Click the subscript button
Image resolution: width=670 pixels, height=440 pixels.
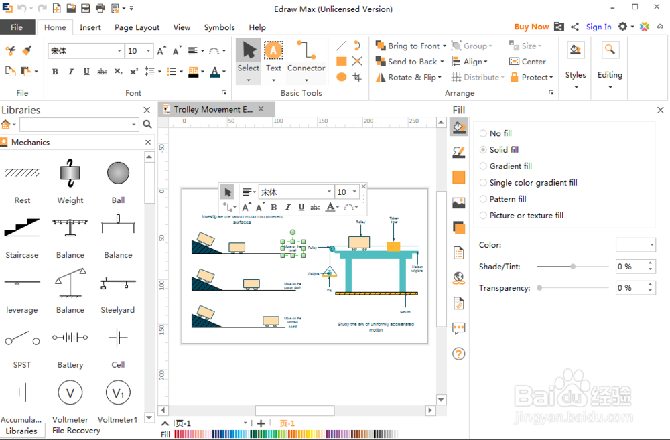119,72
